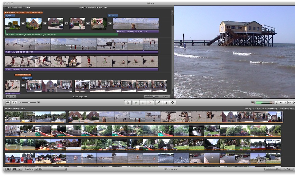
Task: Reject selection with the X button
Action: coord(150,102)
